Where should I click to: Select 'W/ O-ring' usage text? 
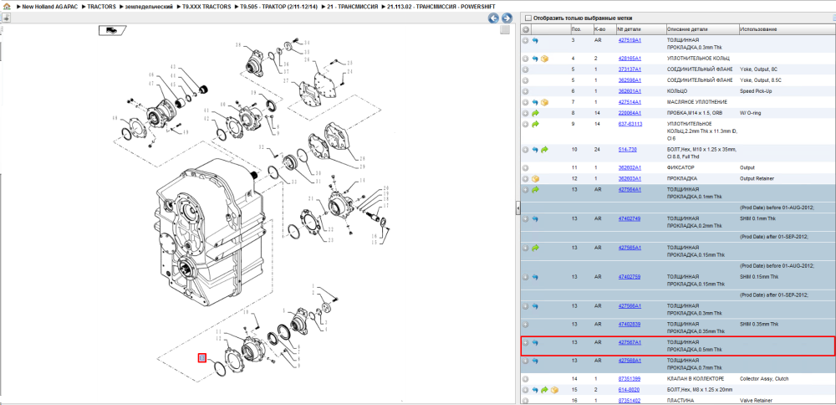pos(751,113)
